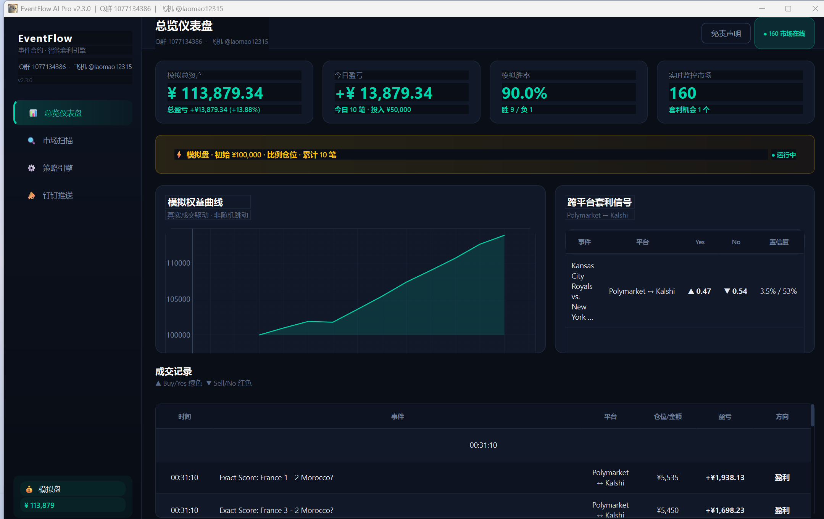The height and width of the screenshot is (519, 824).
Task: Click the lightning bolt icon in banner
Action: point(179,155)
